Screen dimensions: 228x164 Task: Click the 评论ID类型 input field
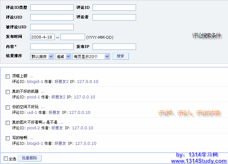point(52,8)
